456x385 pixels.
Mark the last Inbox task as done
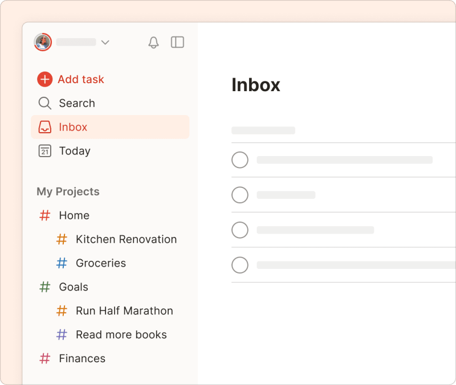240,265
